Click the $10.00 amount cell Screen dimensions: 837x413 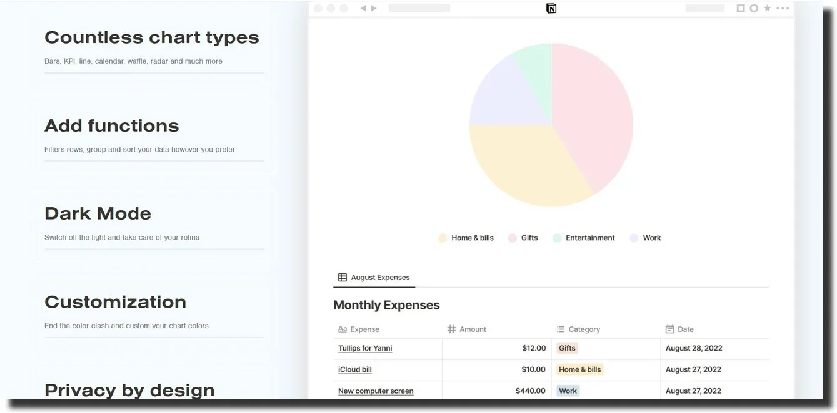[497, 369]
